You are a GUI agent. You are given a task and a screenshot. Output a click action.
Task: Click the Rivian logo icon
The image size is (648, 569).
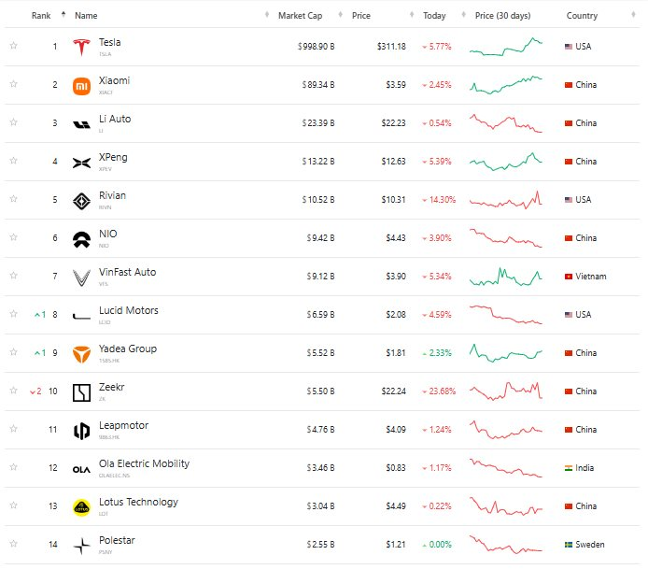(x=82, y=200)
